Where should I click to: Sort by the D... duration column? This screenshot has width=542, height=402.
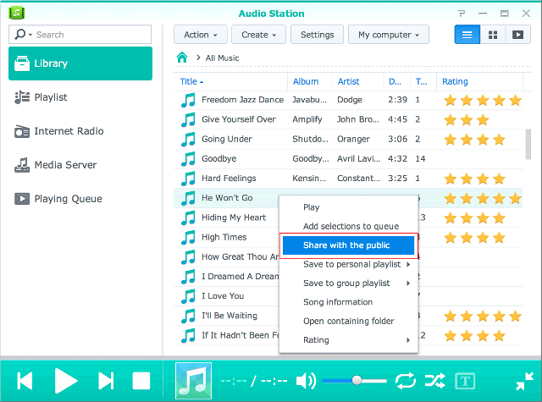click(x=397, y=82)
